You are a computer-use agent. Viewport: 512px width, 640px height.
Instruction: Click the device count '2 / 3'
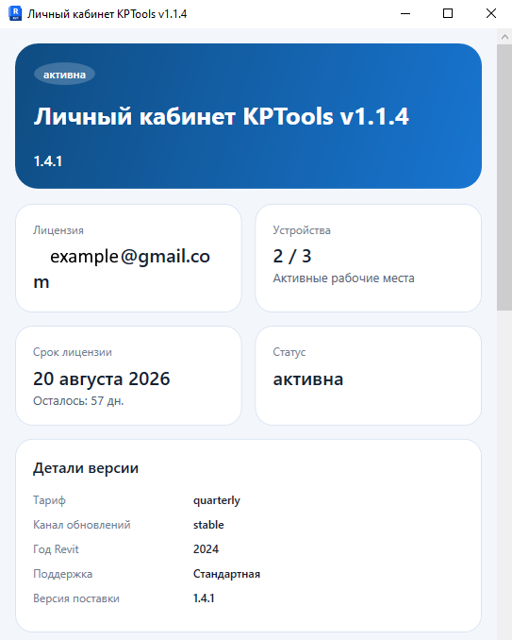point(292,256)
